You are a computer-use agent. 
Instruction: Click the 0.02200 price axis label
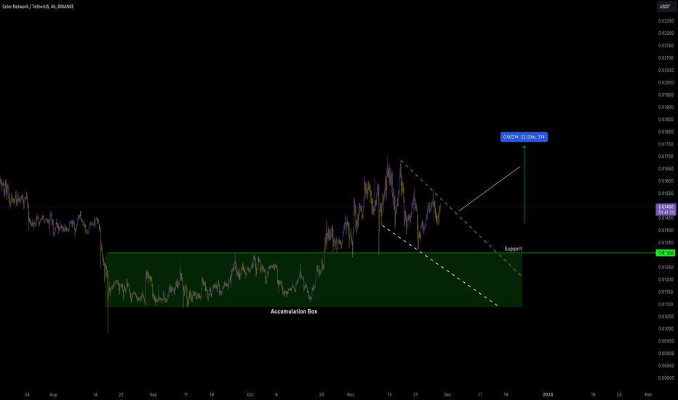tap(666, 33)
